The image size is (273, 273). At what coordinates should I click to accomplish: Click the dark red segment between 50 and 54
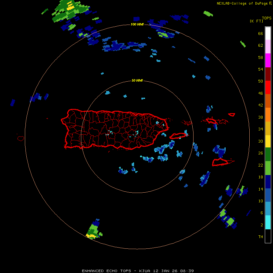click(x=268, y=74)
